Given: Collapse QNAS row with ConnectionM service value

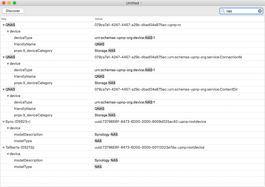Looking at the screenshot, I should pos(3,57).
